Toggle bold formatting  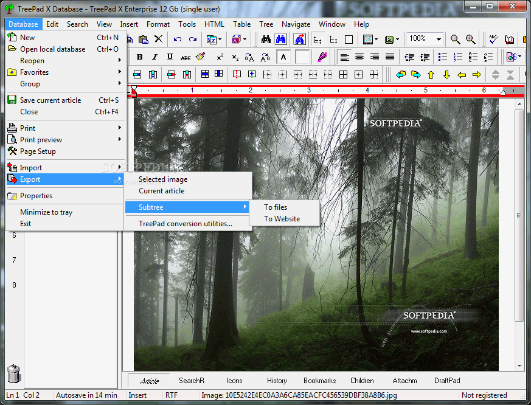pyautogui.click(x=139, y=57)
